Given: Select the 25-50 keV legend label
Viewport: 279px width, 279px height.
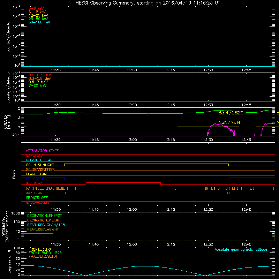Looking at the screenshot, I should 38,19.
